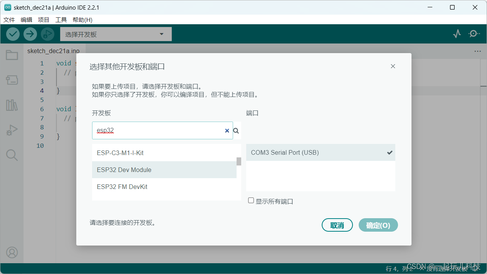Open the 工具 menu
This screenshot has height=274, width=487.
(x=61, y=20)
